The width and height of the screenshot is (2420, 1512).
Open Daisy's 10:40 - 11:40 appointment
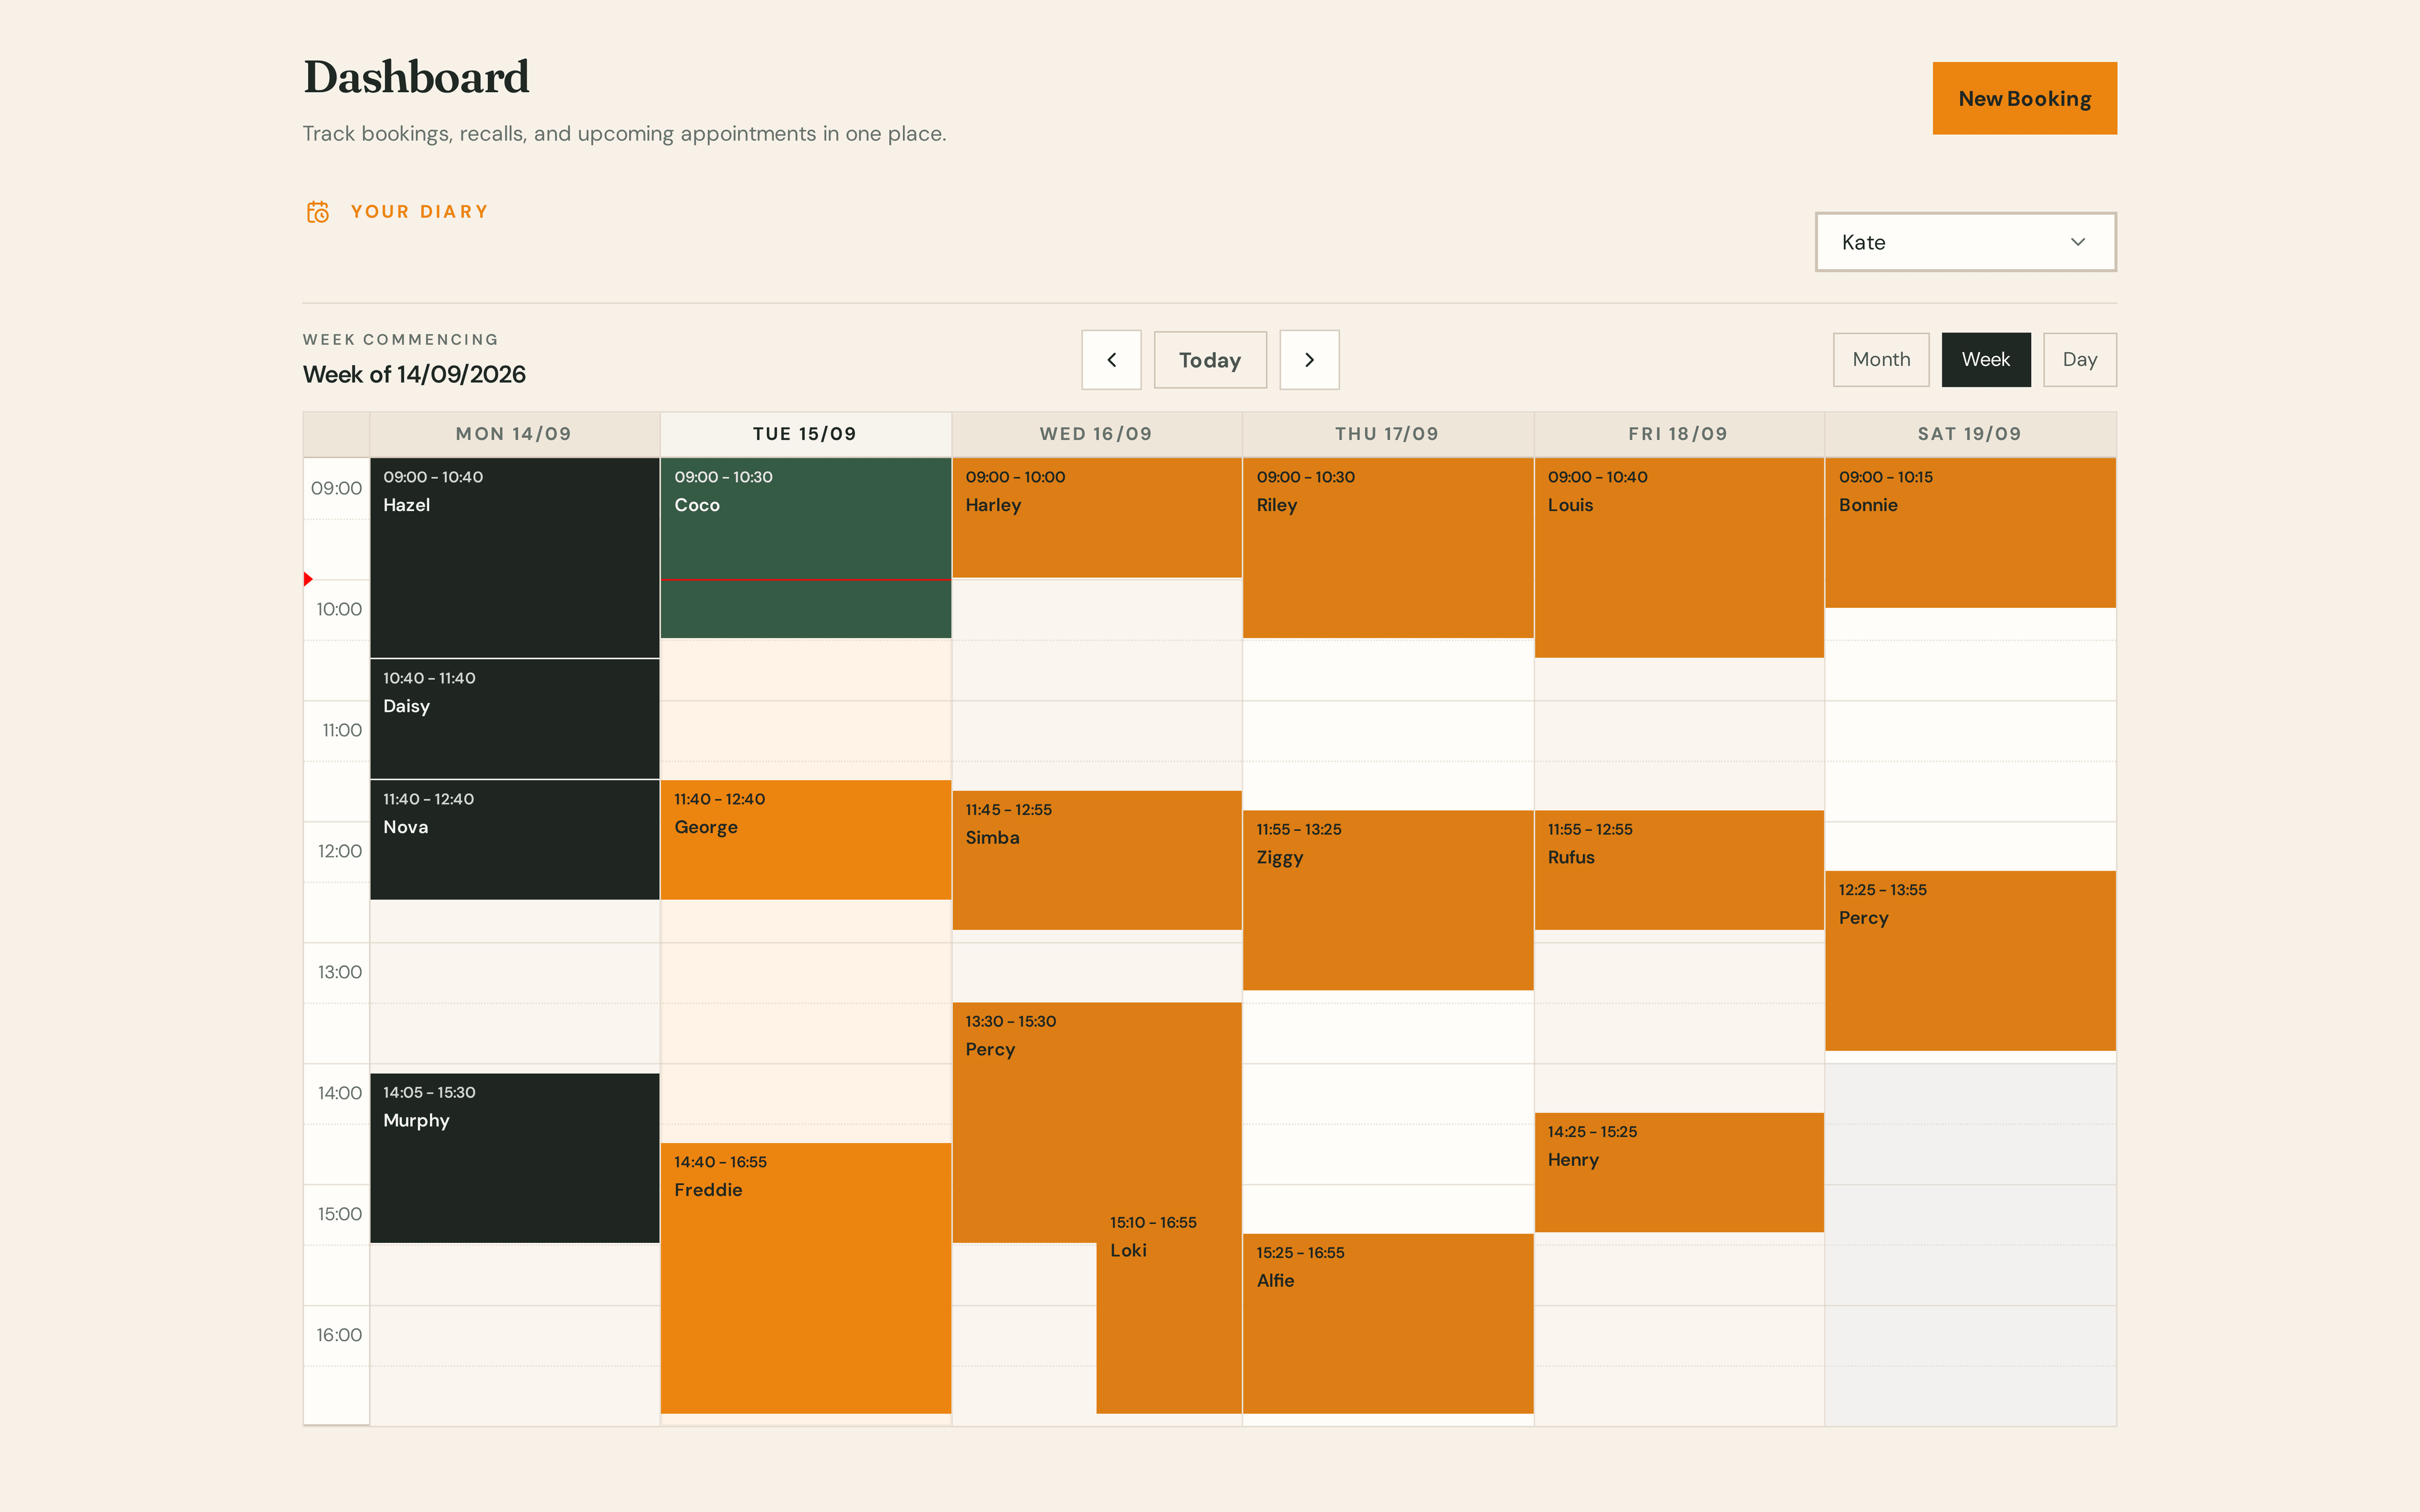(514, 719)
